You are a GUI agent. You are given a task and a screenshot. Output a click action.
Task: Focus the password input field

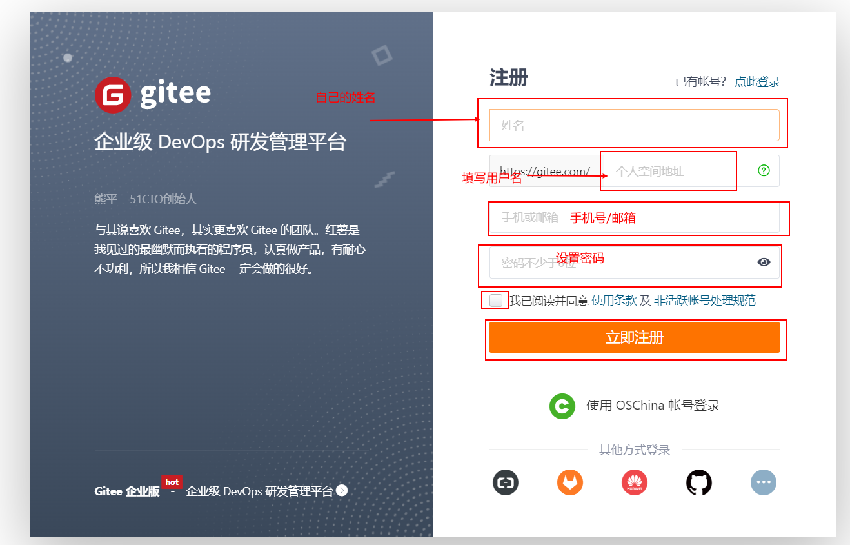pos(635,263)
